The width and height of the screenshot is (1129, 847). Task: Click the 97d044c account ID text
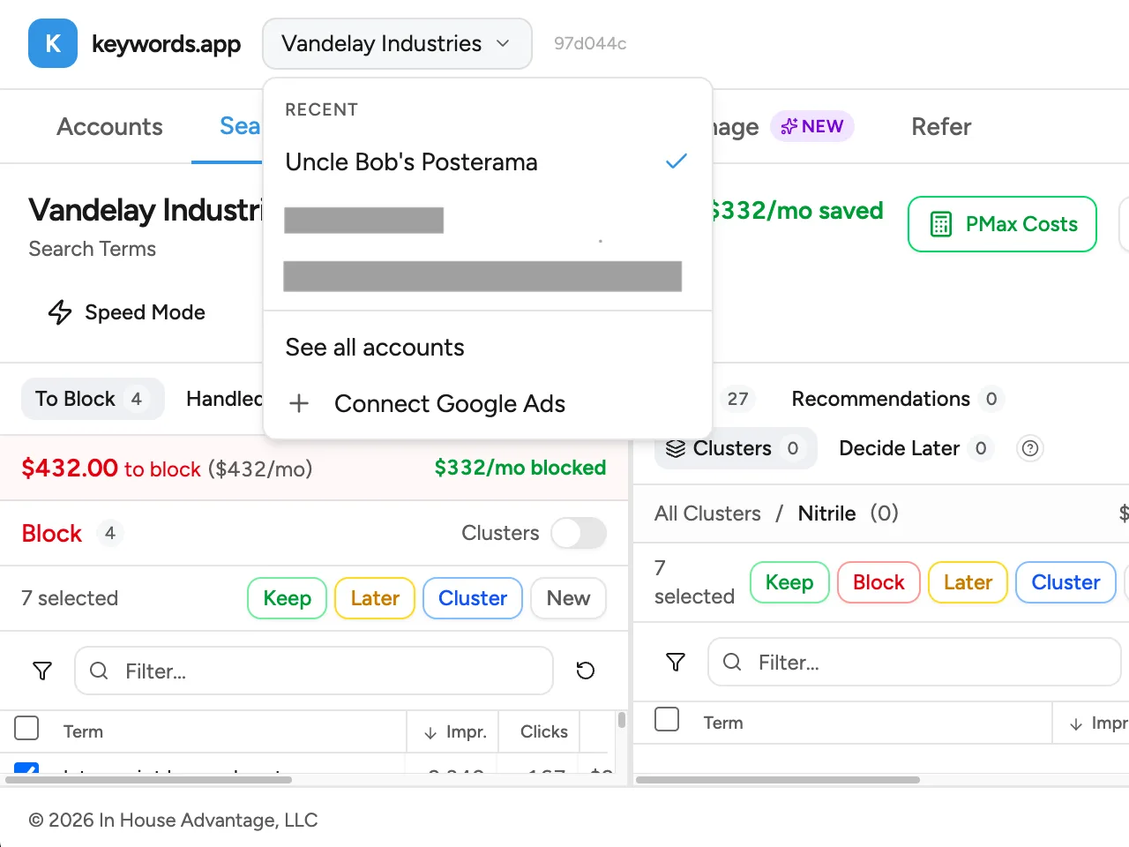tap(590, 43)
